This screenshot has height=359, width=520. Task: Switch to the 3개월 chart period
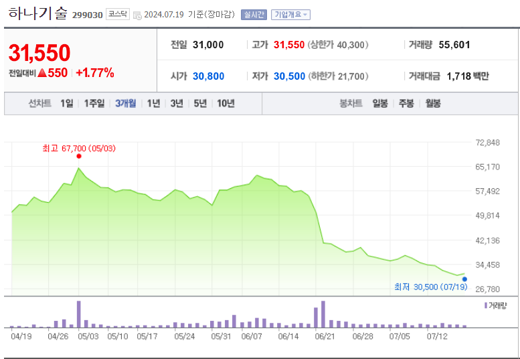point(125,103)
